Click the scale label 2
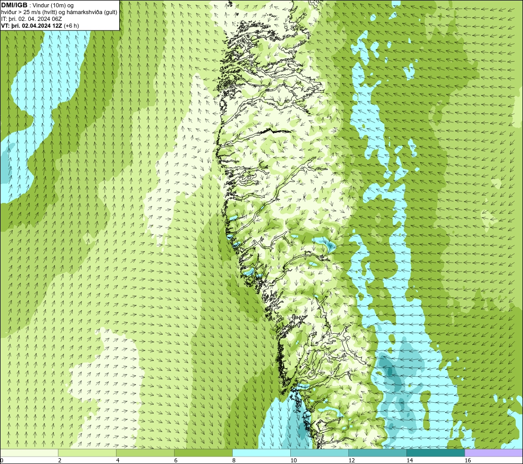The height and width of the screenshot is (464, 523). [60, 461]
